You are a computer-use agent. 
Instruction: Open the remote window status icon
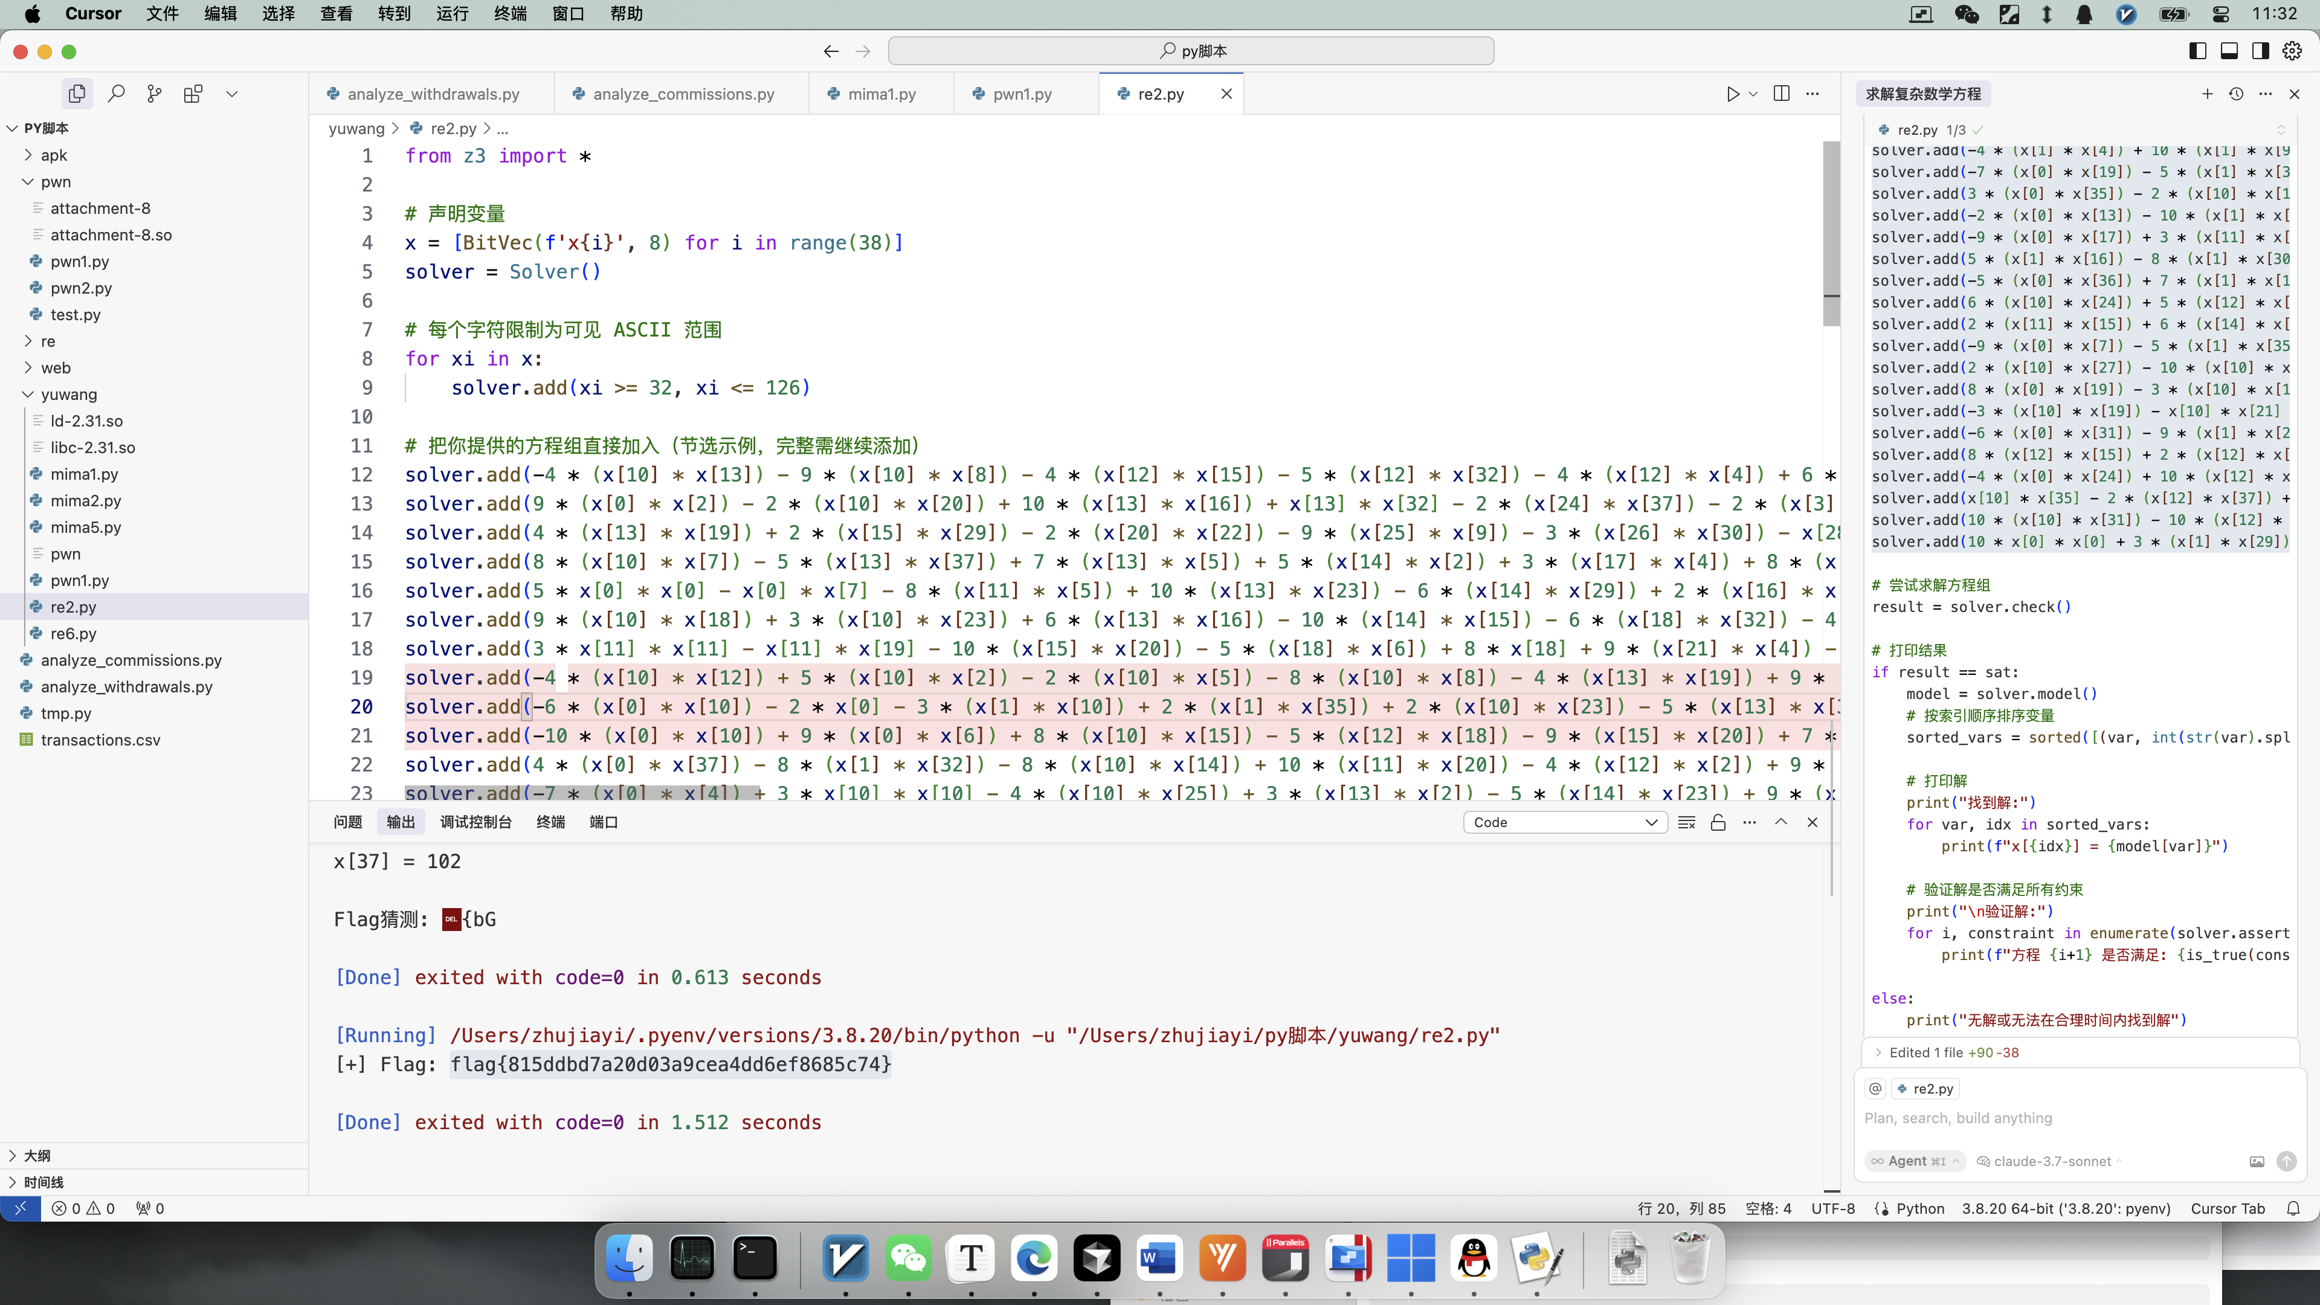tap(20, 1208)
